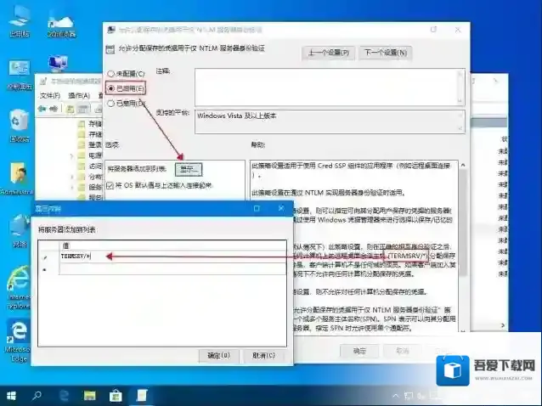Open the Control Panel desktop icon
This screenshot has height=406, width=542.
pos(20,75)
